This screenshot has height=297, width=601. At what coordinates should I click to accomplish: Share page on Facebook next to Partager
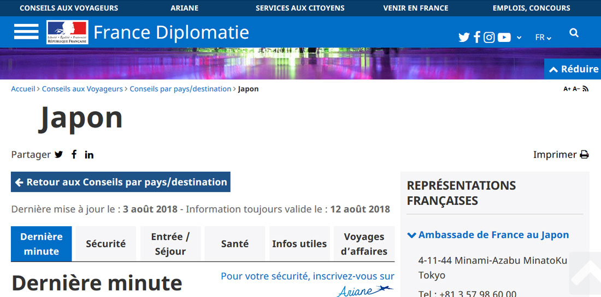pyautogui.click(x=74, y=155)
